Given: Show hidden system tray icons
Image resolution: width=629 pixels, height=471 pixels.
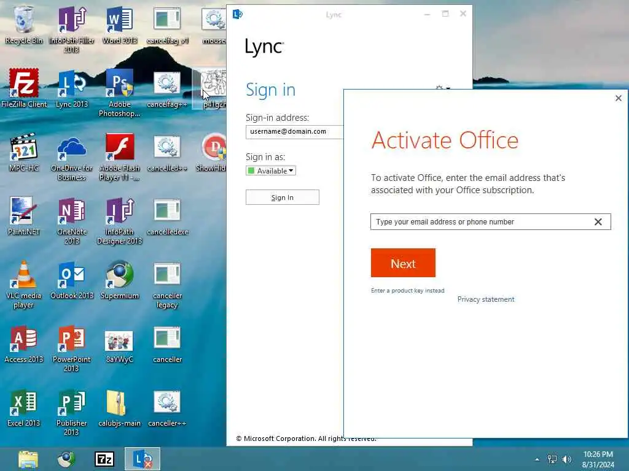Looking at the screenshot, I should (537, 459).
